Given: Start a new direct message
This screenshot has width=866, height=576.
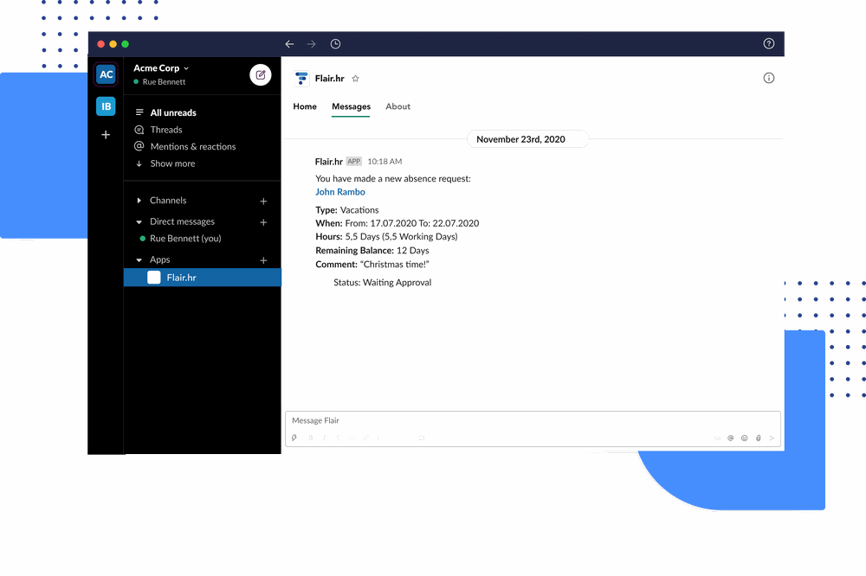Looking at the screenshot, I should point(263,222).
